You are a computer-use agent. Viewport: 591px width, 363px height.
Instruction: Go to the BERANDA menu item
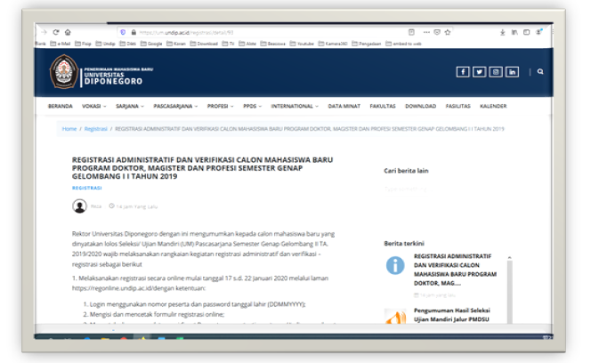click(x=60, y=106)
